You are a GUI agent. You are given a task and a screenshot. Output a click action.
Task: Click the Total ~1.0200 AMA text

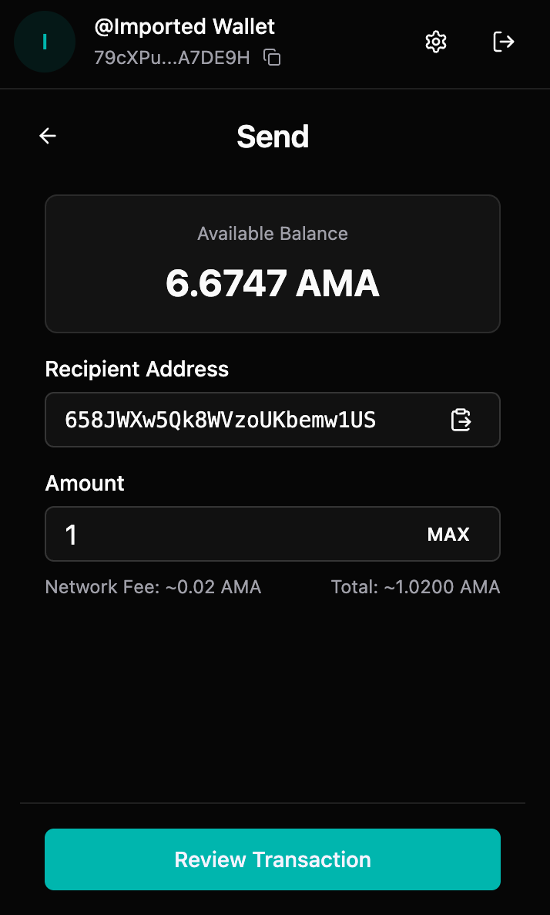tap(415, 587)
